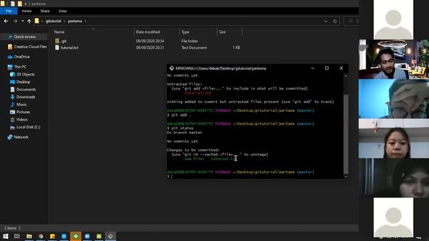Open Task View on the taskbar
The image size is (429, 241).
click(x=17, y=236)
